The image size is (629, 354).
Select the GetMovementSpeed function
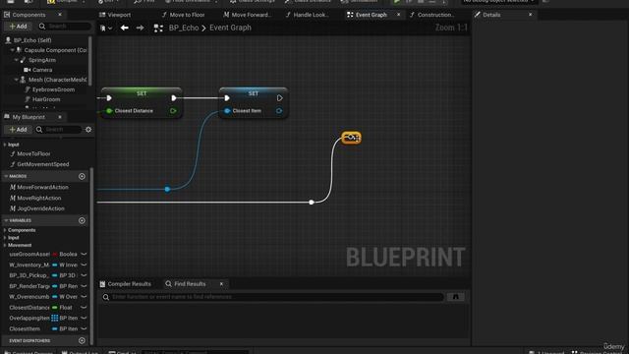(43, 164)
